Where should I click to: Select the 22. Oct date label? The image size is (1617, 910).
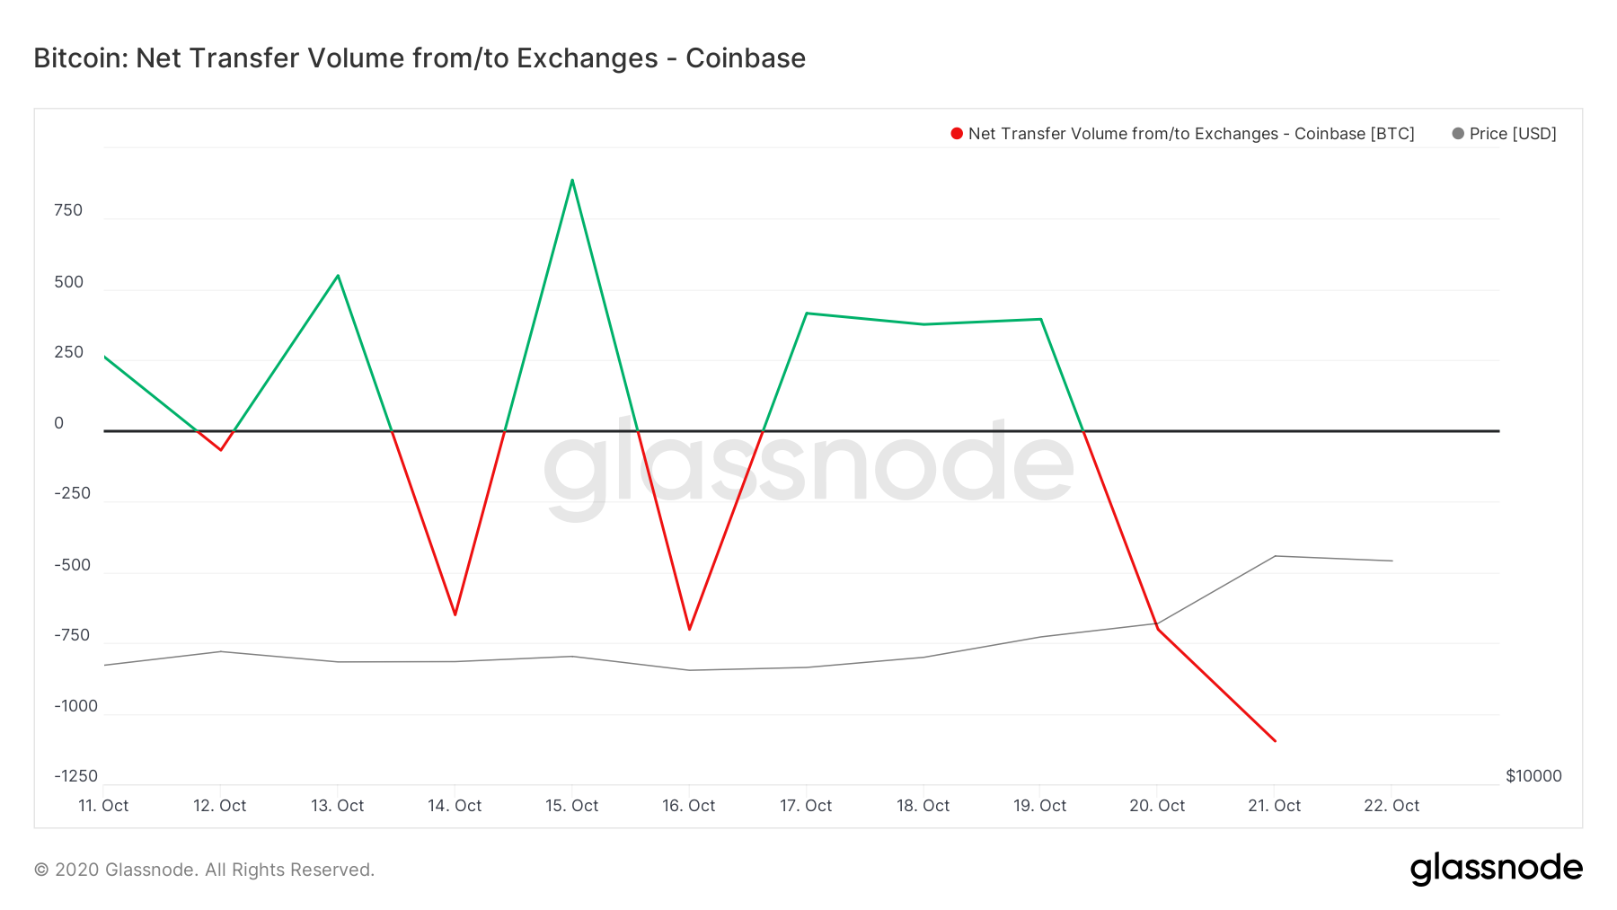point(1392,806)
